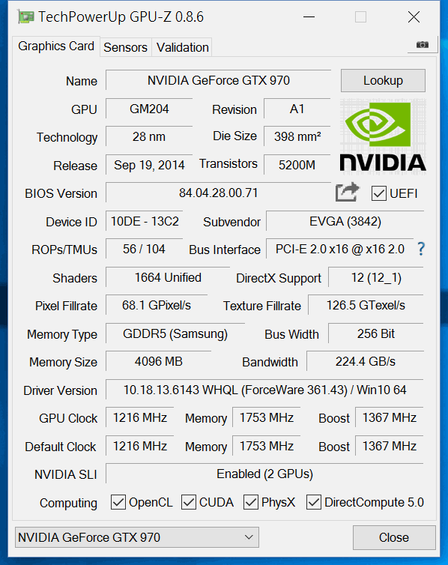Minimize the GPU-Z window
448x565 pixels.
tap(309, 17)
